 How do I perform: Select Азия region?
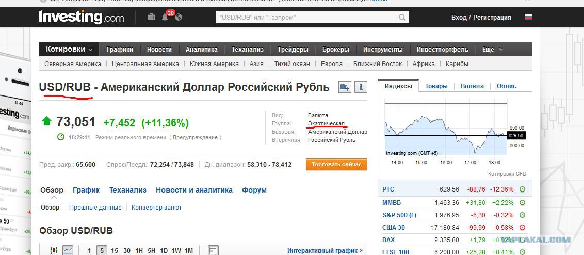tap(256, 64)
